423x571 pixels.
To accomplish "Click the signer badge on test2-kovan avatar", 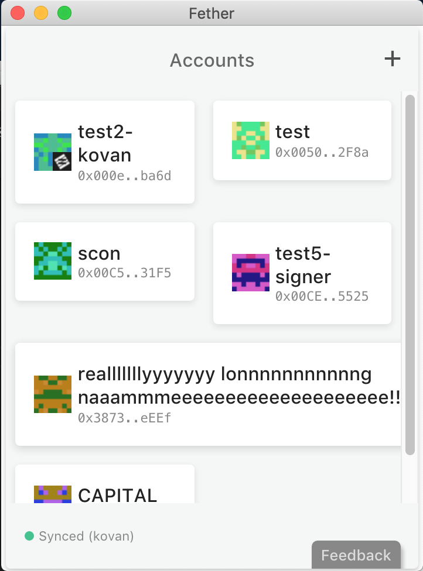I will tap(62, 161).
